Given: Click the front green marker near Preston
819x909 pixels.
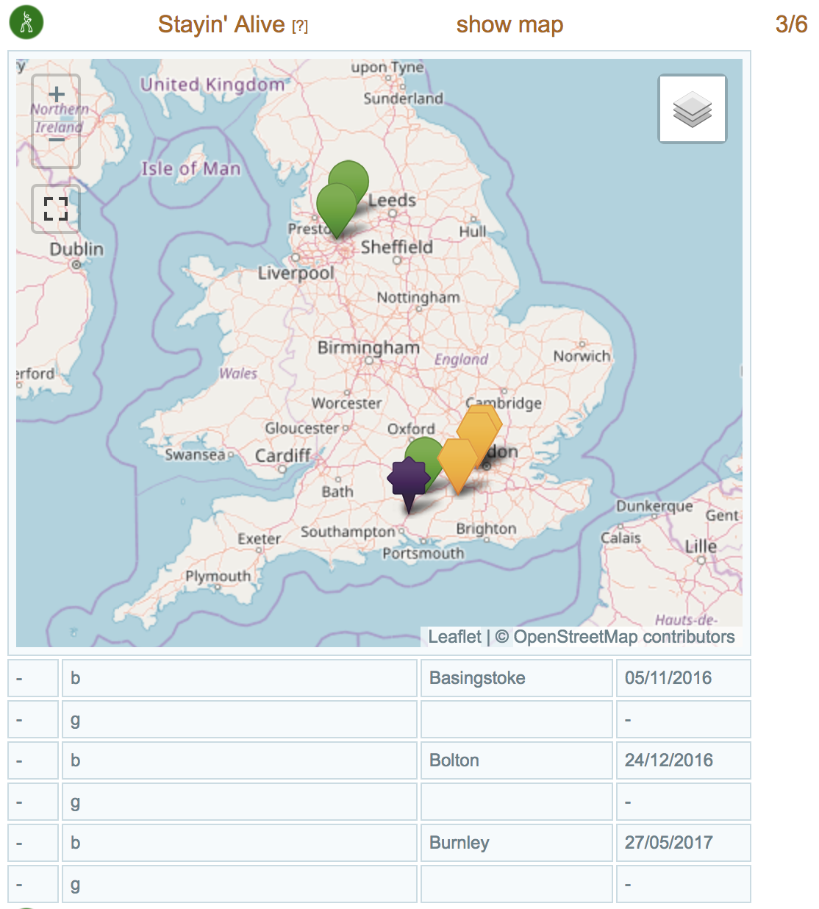Looking at the screenshot, I should point(336,206).
